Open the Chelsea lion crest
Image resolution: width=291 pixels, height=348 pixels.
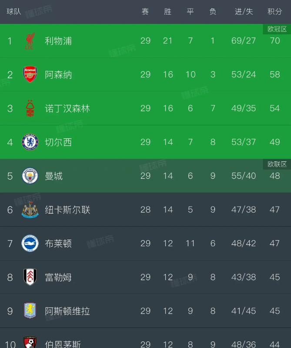30,142
